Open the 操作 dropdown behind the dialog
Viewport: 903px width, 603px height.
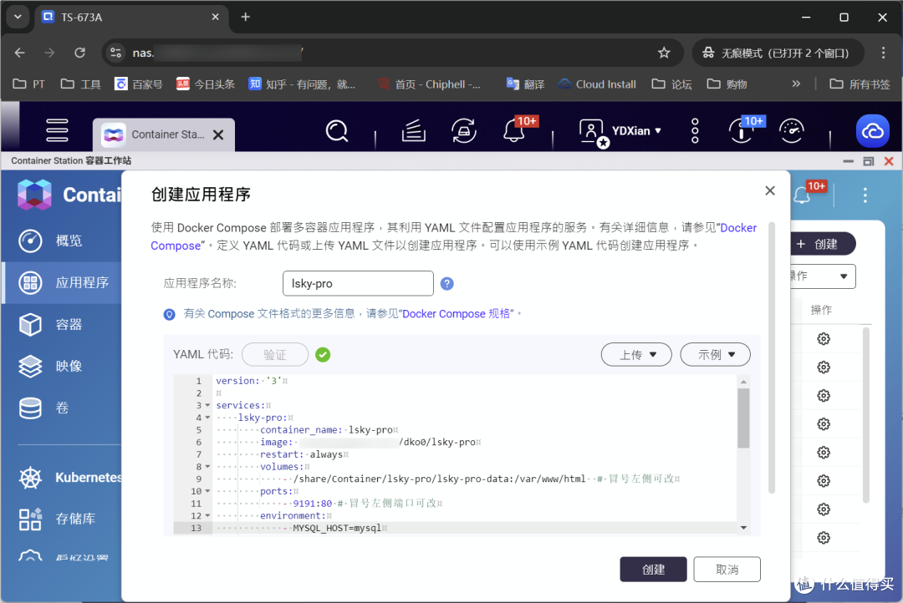point(824,276)
